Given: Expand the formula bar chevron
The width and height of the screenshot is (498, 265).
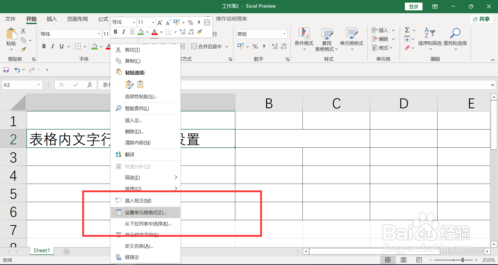Looking at the screenshot, I should click(x=493, y=85).
